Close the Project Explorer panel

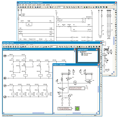pyautogui.click(x=97, y=50)
